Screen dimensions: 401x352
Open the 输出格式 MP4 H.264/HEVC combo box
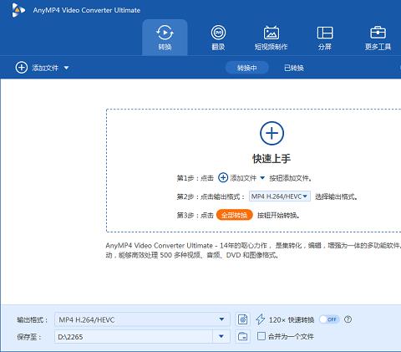142,319
